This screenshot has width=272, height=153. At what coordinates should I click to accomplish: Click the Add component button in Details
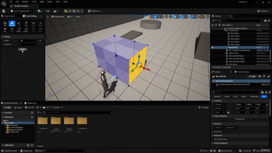[252, 76]
